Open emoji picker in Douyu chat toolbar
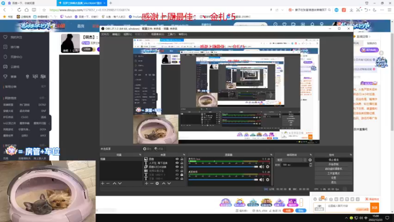The width and height of the screenshot is (394, 222). [x=315, y=199]
